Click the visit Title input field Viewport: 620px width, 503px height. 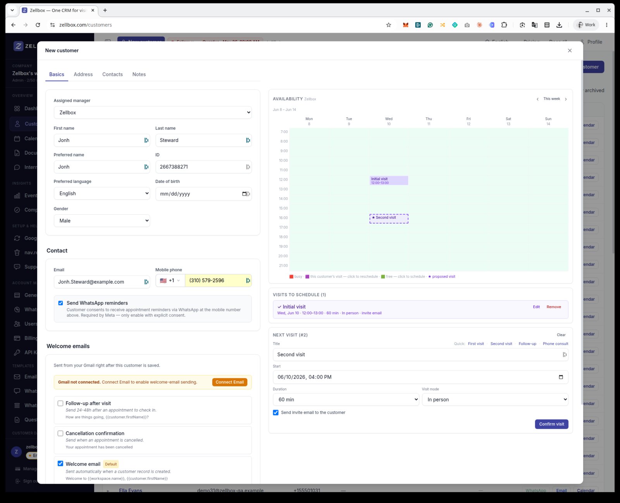point(420,355)
